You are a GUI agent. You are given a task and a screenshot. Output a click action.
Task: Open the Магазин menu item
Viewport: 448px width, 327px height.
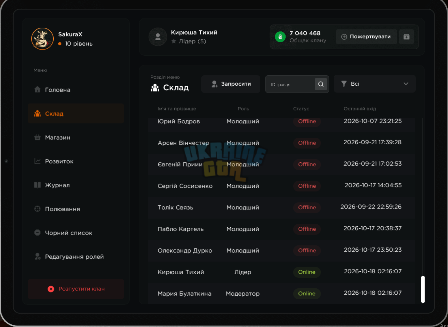76,138
